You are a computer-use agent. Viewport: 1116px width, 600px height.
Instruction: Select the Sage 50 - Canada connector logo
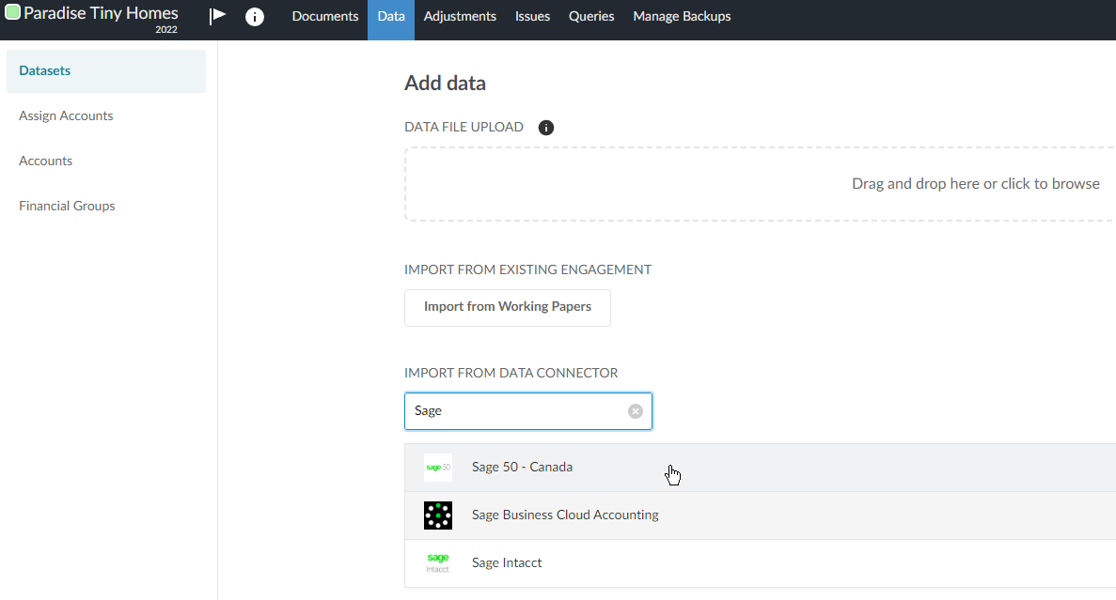(x=437, y=467)
